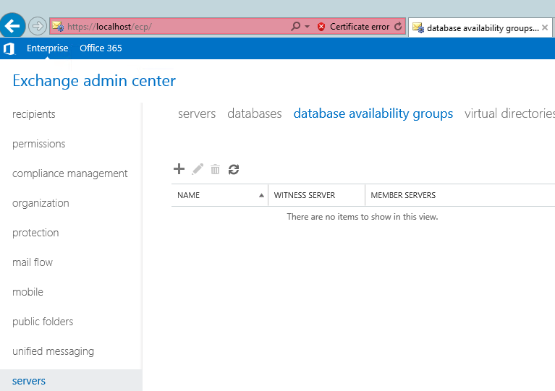Click the site favicon in the address bar
The image size is (555, 391).
pyautogui.click(x=58, y=26)
